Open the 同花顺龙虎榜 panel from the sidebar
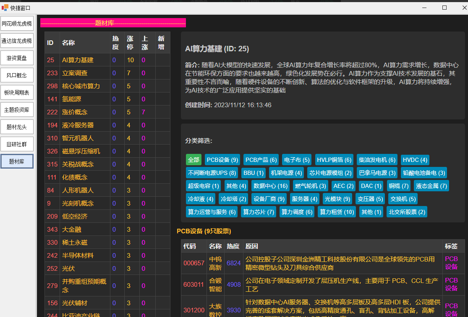 pos(17,24)
